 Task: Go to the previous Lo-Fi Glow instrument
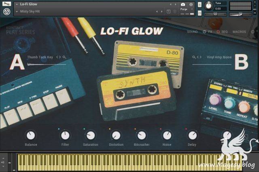coord(171,4)
